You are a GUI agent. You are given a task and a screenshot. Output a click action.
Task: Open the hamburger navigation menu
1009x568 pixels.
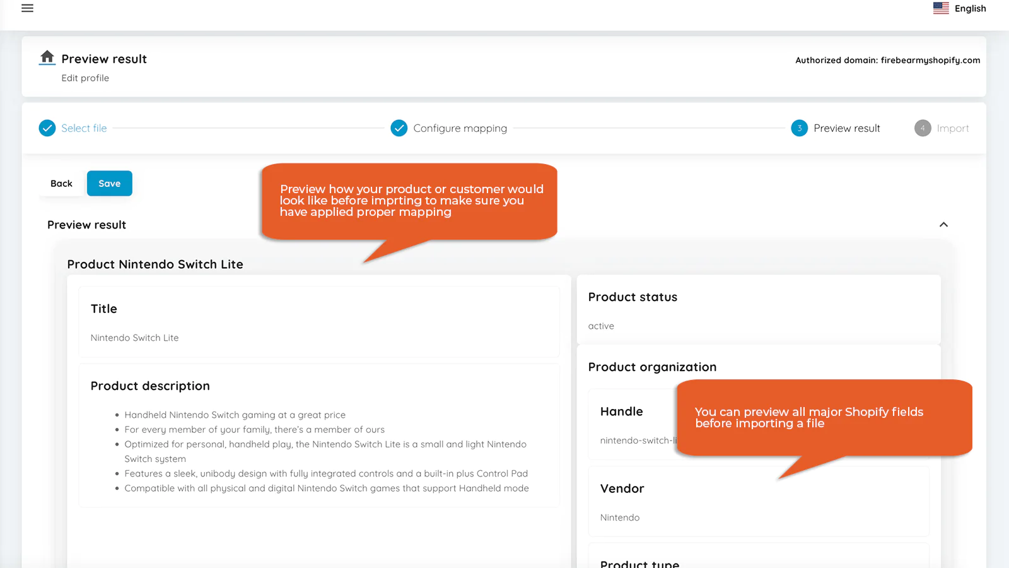(27, 8)
